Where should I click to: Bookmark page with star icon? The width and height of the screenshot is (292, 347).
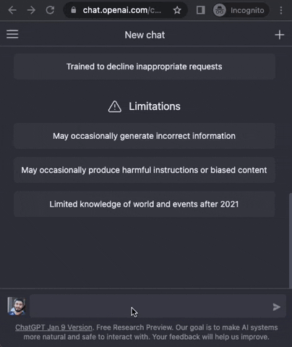point(177,10)
